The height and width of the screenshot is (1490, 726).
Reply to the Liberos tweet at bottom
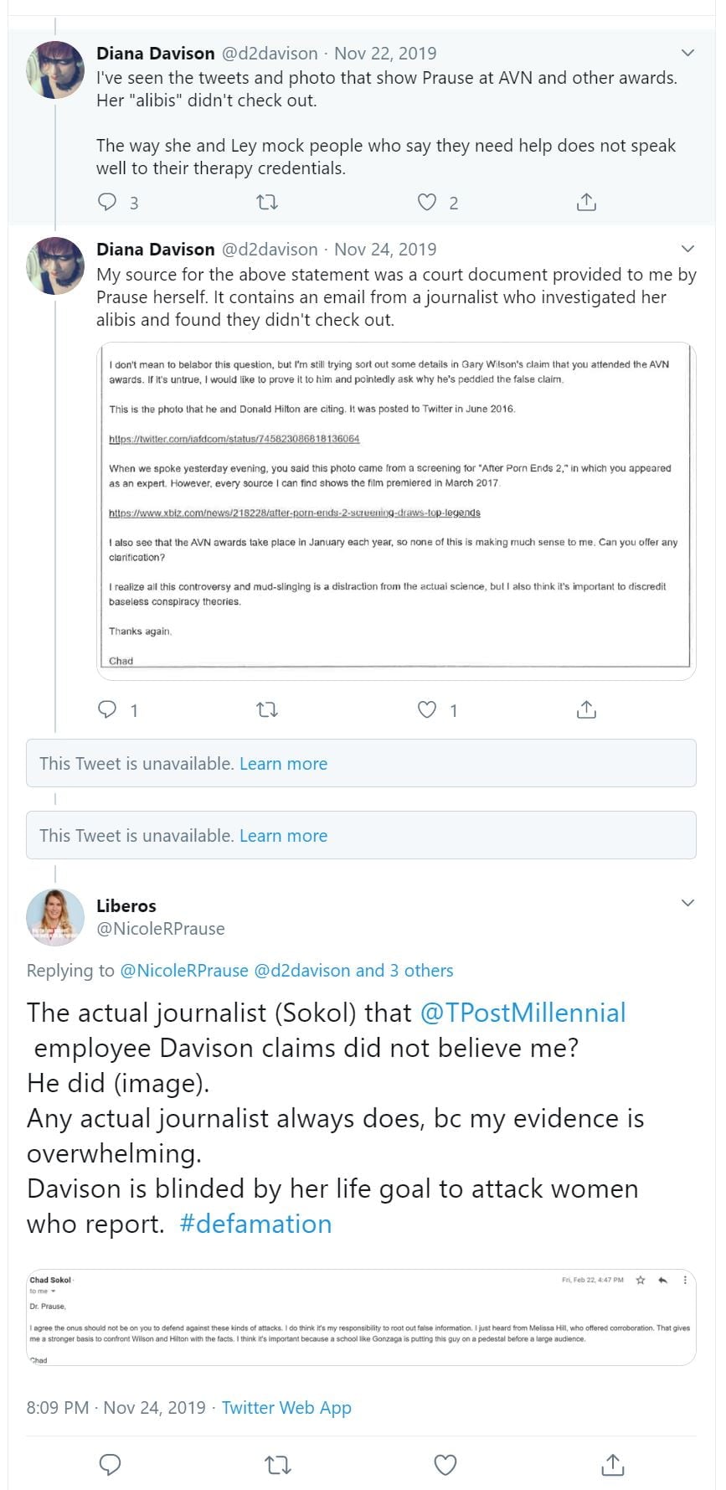pyautogui.click(x=110, y=1464)
